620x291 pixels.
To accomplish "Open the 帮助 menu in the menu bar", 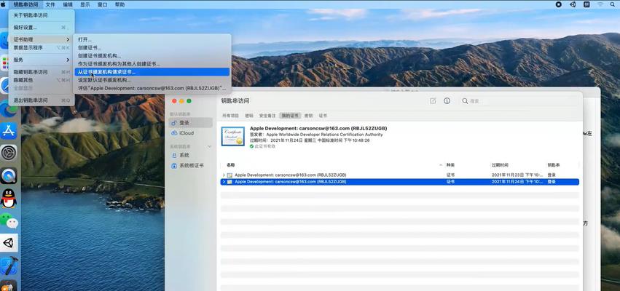I will (119, 5).
